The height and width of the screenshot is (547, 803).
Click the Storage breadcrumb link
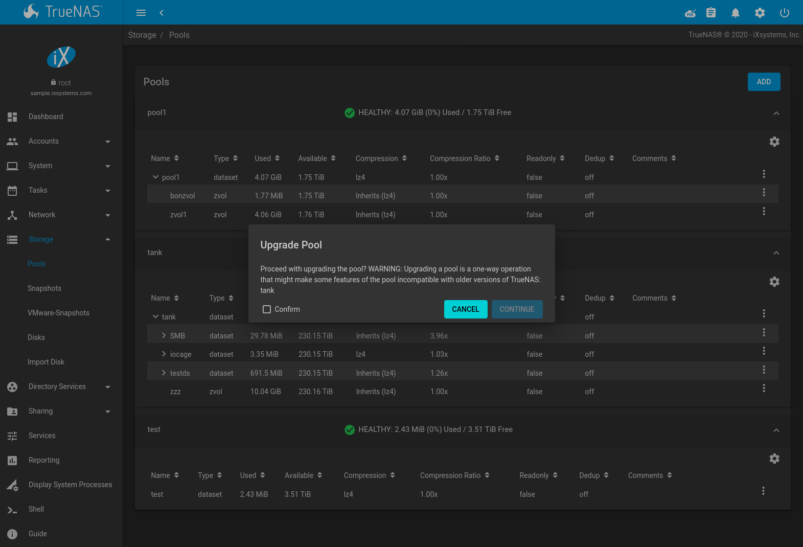142,35
